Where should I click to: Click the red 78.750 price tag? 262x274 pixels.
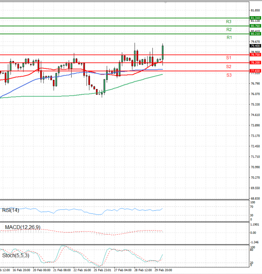tap(255, 55)
